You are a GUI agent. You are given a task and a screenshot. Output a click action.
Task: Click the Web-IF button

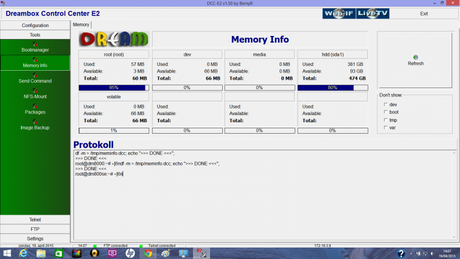[338, 13]
